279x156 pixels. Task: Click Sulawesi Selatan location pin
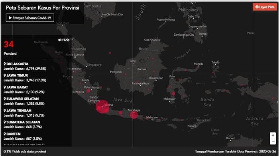click(5, 99)
